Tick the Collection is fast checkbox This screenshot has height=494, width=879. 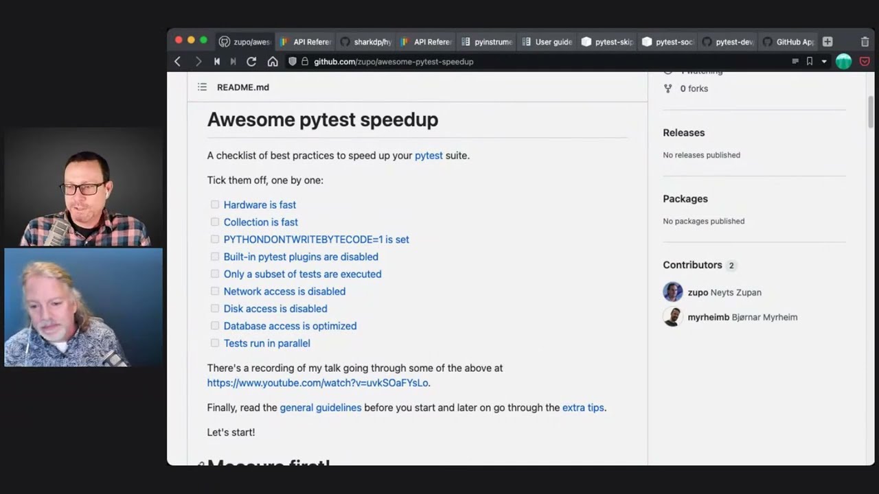(215, 222)
